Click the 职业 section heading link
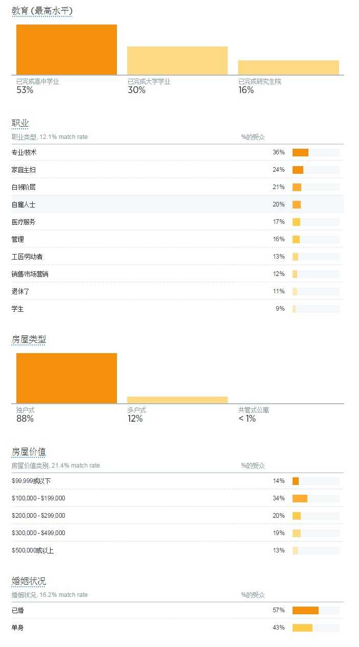 [x=20, y=123]
